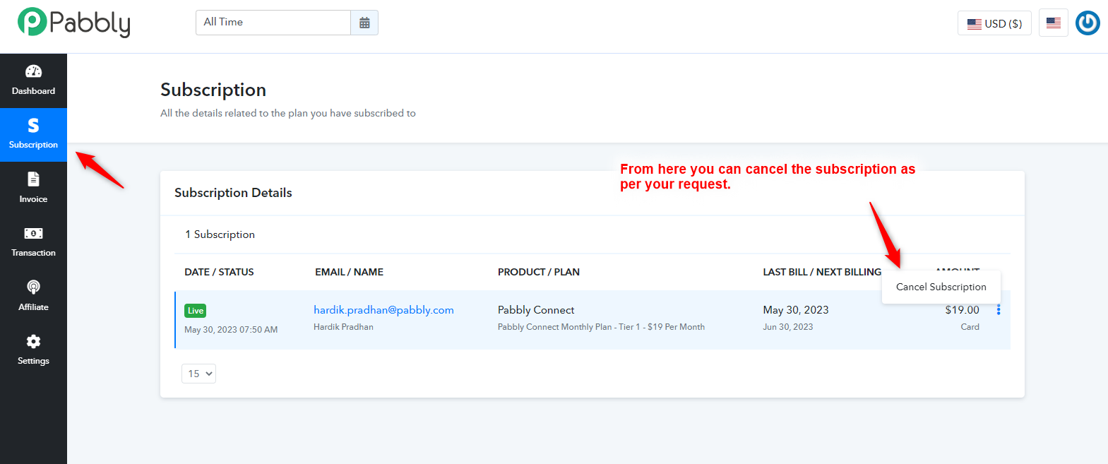This screenshot has width=1108, height=464.
Task: Click the green Live status badge
Action: (196, 311)
